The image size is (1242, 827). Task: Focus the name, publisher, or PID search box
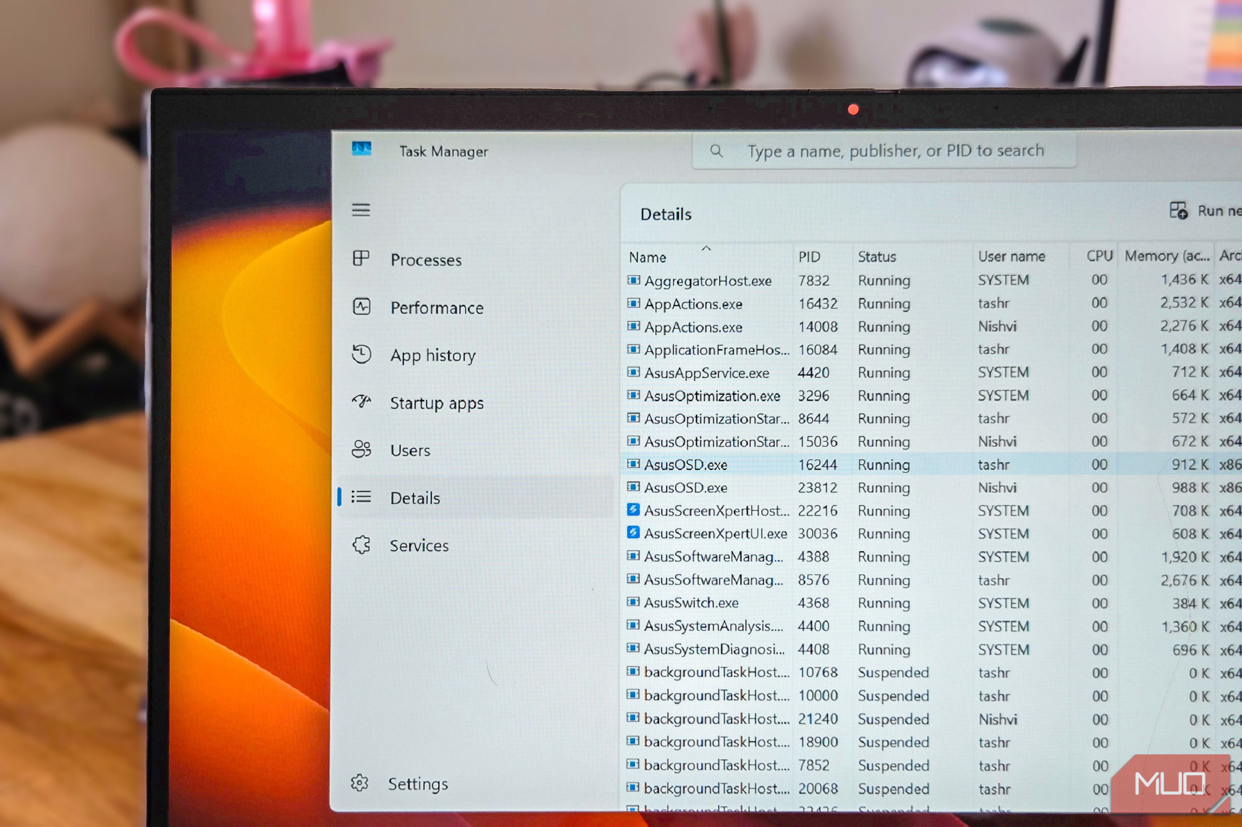pyautogui.click(x=884, y=151)
